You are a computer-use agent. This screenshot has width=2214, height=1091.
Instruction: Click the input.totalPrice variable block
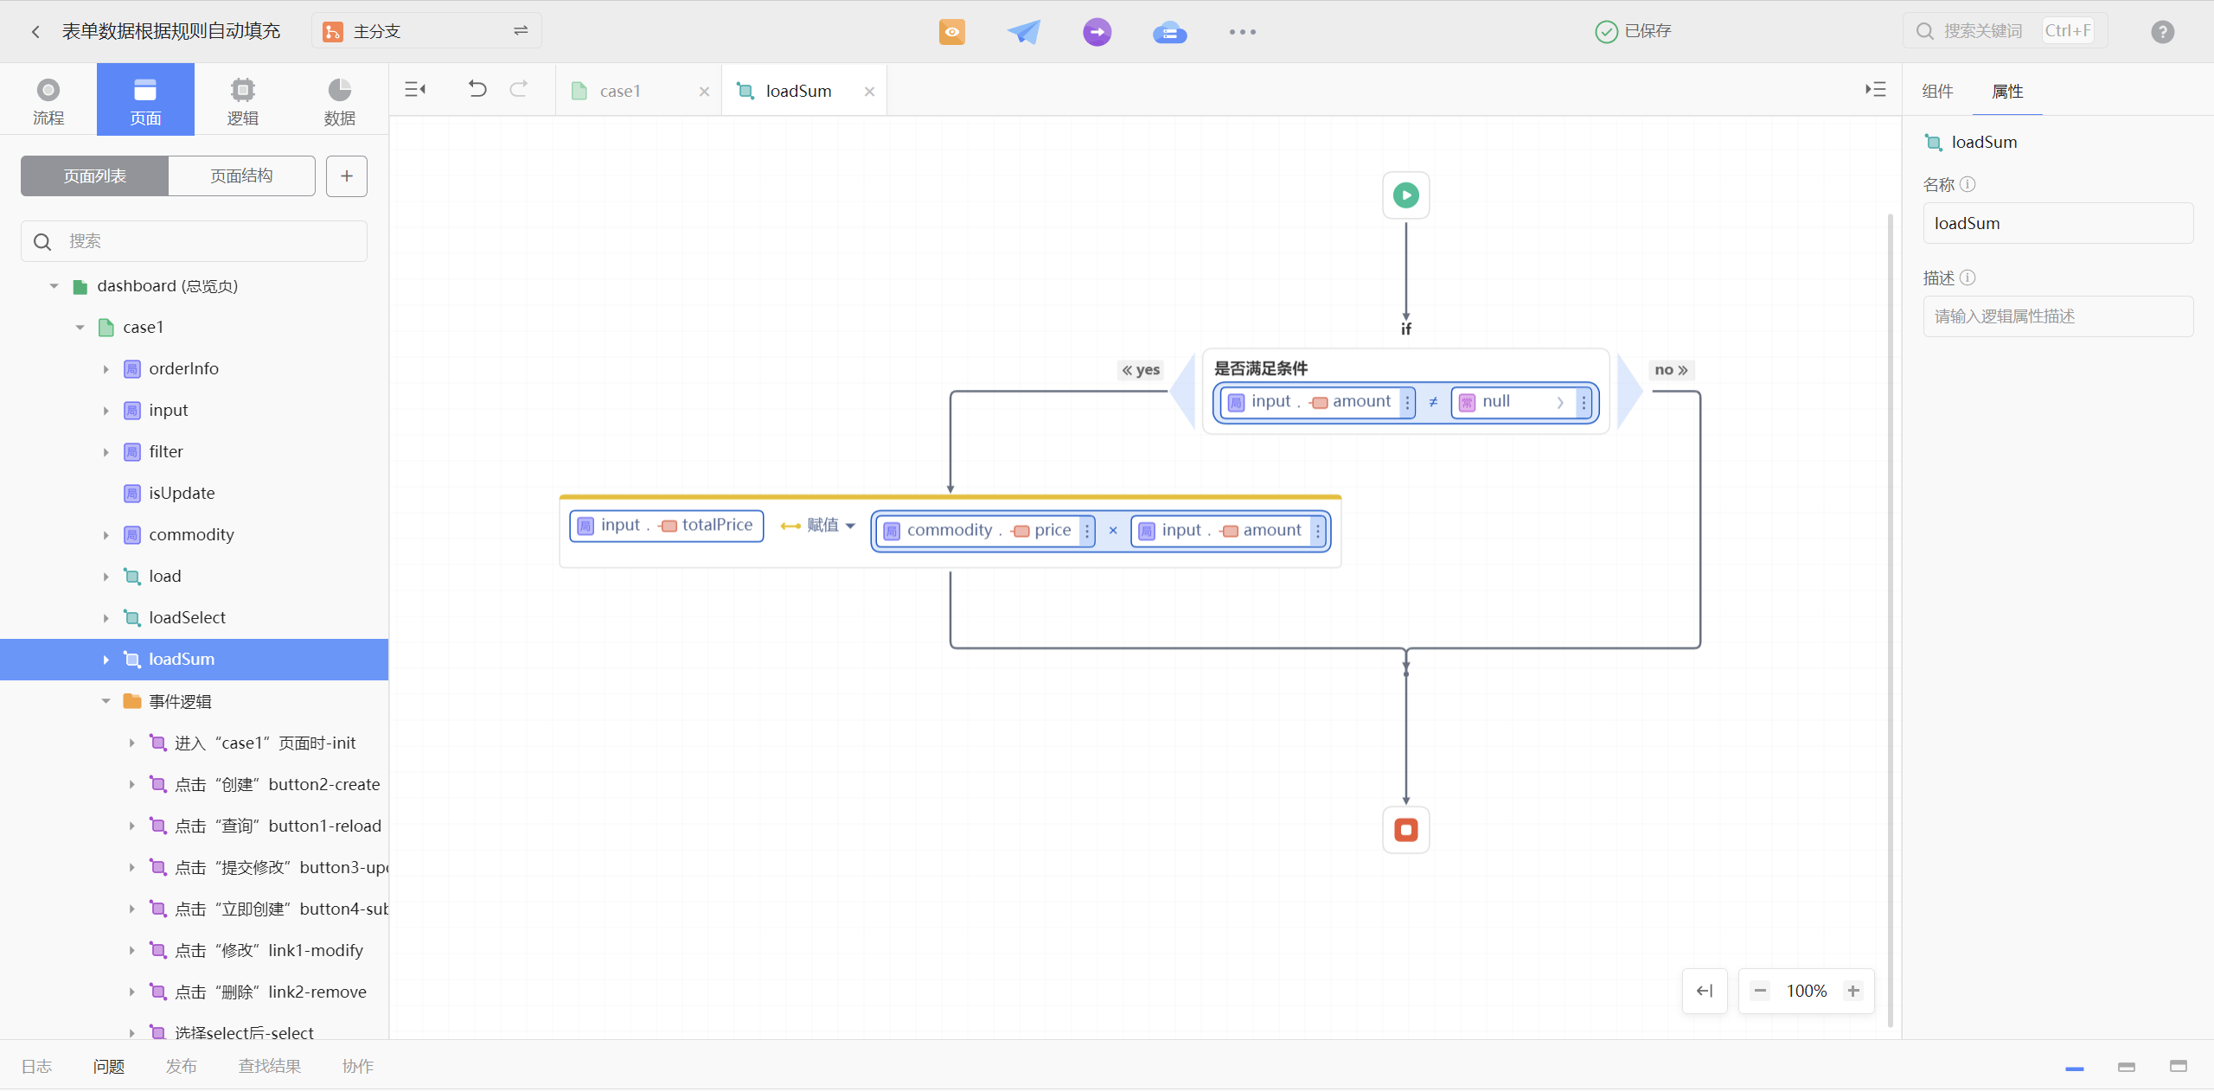(x=666, y=526)
